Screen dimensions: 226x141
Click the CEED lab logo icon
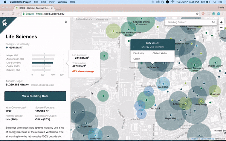5,23
